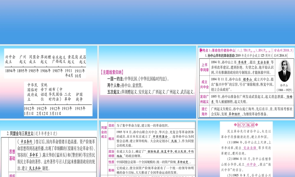The image size is (295, 177).
Task: Click the 武昌起义 timeline label
Action: point(82,59)
